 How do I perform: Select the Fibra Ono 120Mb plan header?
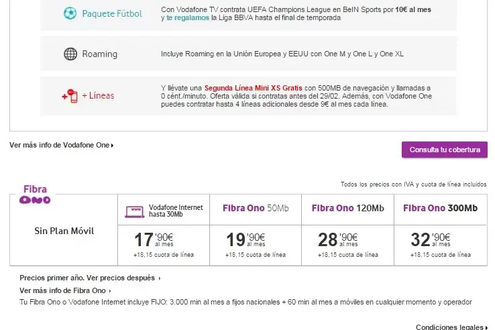347,208
